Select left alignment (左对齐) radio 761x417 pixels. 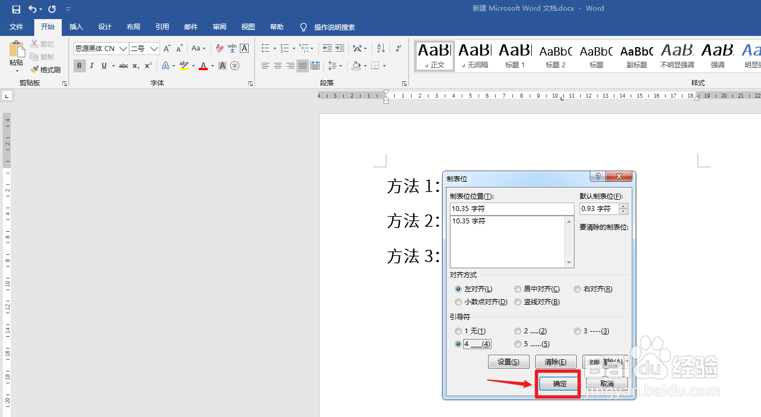click(x=458, y=289)
